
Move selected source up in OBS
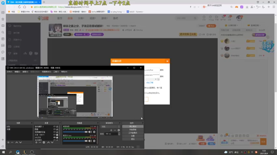point(48,142)
